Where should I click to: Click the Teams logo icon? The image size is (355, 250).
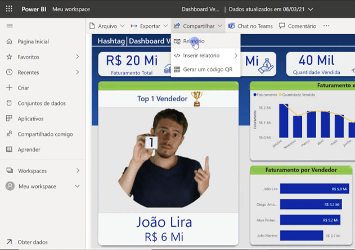click(x=231, y=26)
